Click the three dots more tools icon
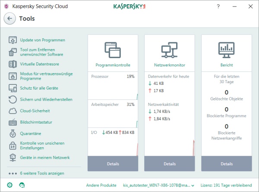Viewport: 259px width, 192px height. click(x=13, y=173)
